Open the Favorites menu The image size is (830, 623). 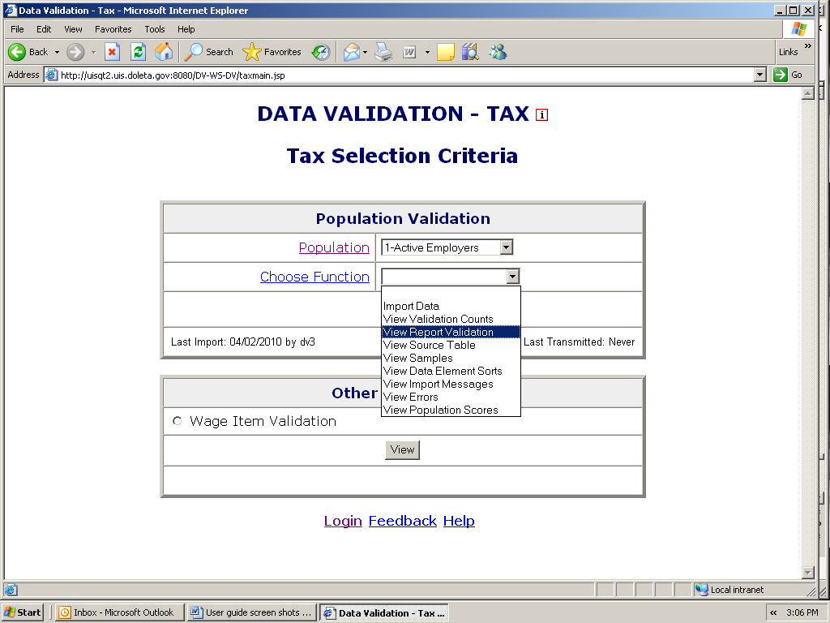coord(113,29)
